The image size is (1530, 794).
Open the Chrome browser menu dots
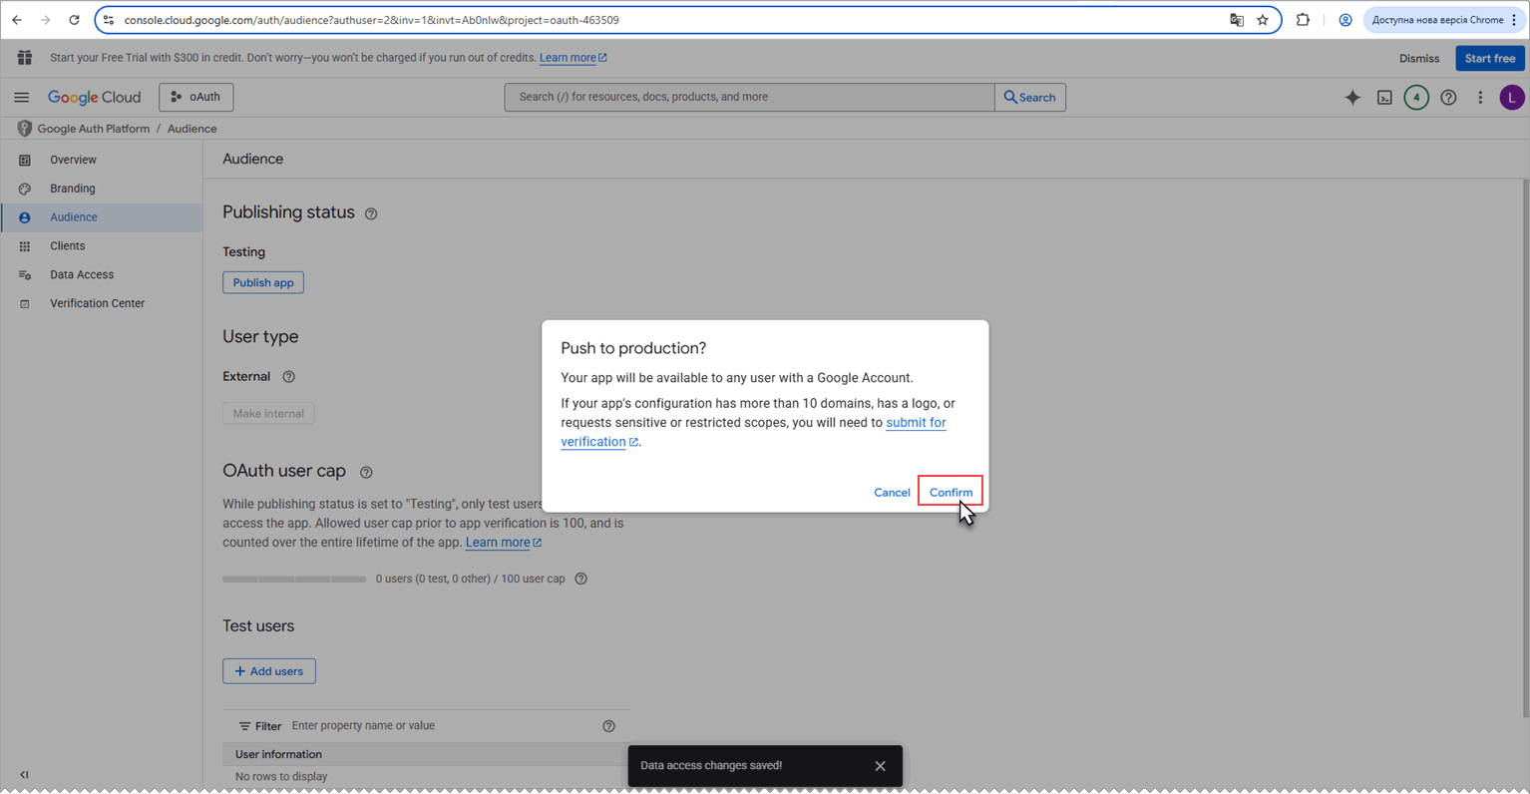(1514, 20)
